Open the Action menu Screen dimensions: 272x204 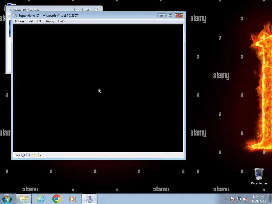19,21
